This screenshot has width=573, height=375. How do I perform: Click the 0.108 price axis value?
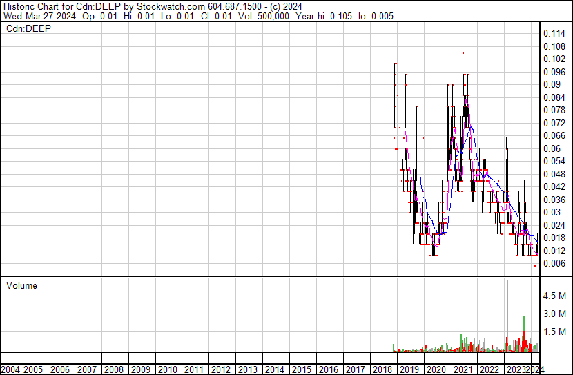pos(554,46)
